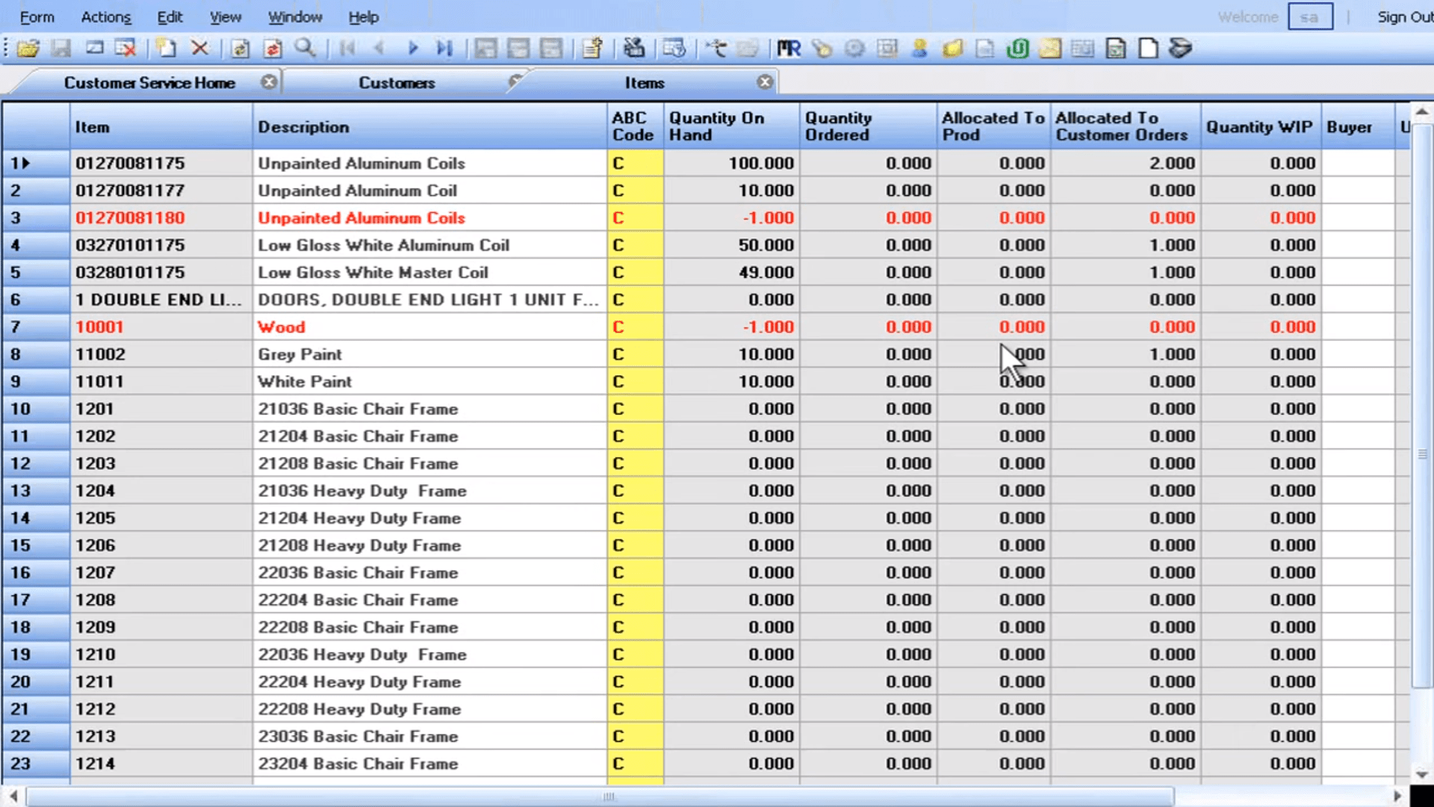Click the Sign Out link
The height and width of the screenshot is (807, 1434).
1404,16
